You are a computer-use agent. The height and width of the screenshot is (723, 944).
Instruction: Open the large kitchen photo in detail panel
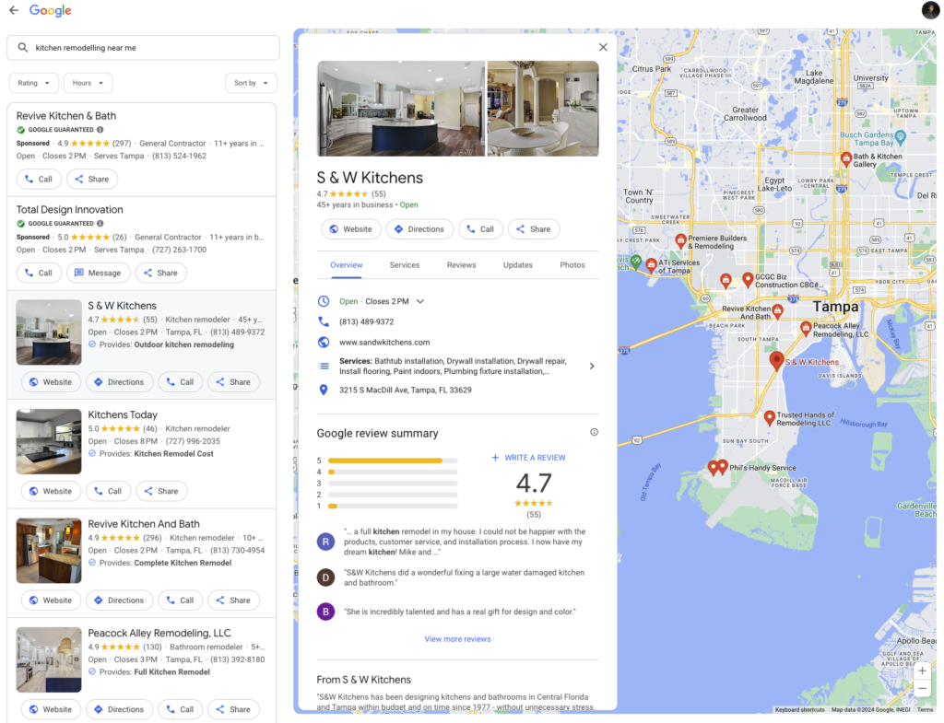point(401,109)
